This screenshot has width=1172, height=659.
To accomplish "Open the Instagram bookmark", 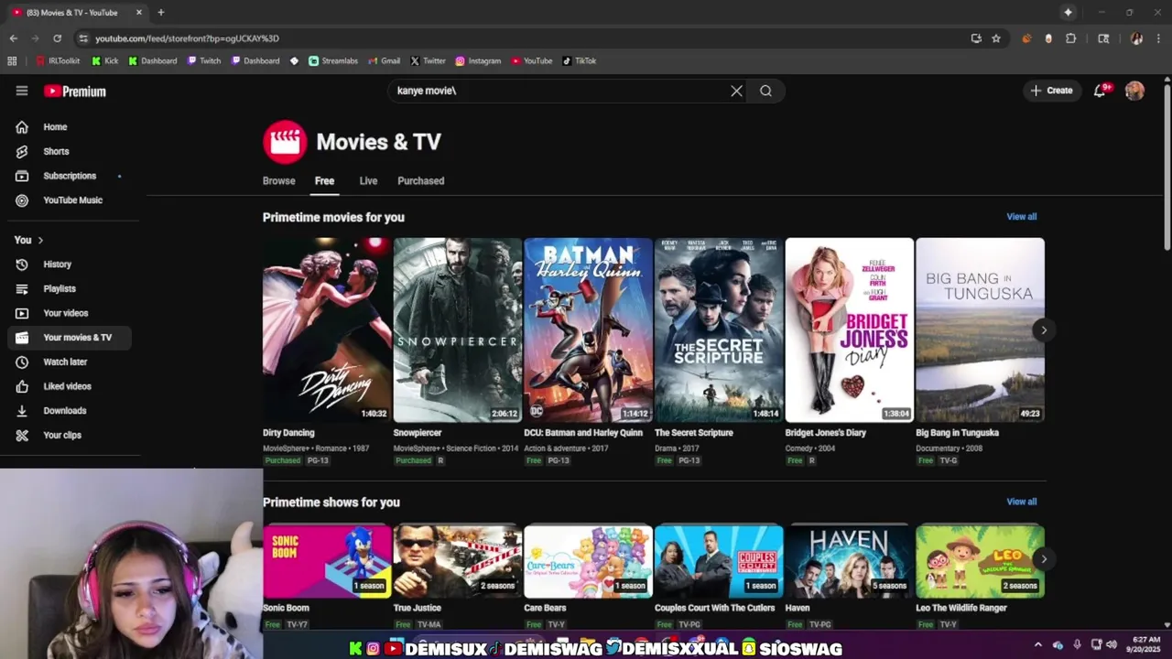I will pyautogui.click(x=478, y=61).
